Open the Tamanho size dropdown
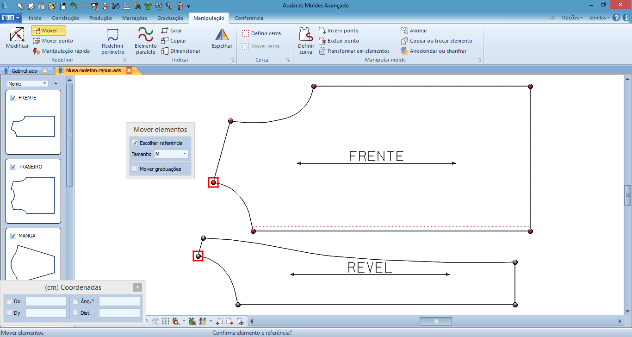 click(171, 154)
